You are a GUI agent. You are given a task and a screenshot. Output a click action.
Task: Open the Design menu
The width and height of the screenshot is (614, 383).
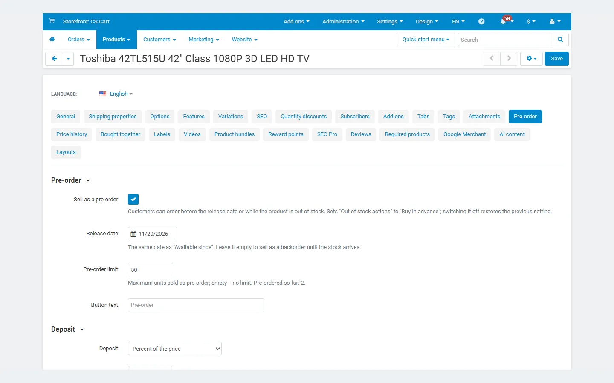click(x=427, y=21)
